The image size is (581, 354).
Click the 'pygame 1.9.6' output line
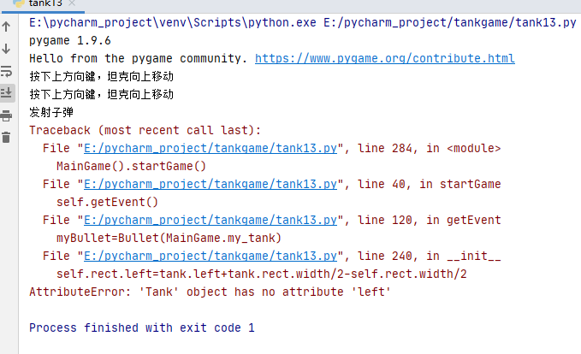(70, 40)
